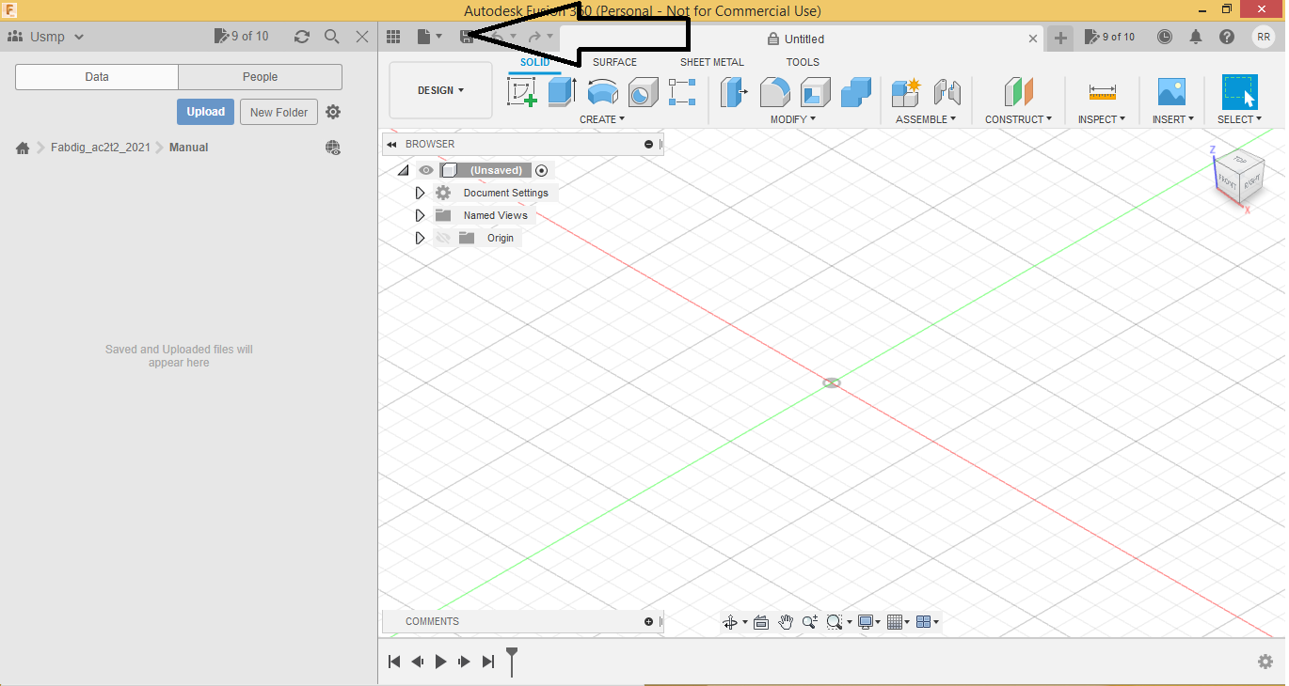This screenshot has width=1289, height=686.
Task: Switch to the People tab
Action: (x=260, y=77)
